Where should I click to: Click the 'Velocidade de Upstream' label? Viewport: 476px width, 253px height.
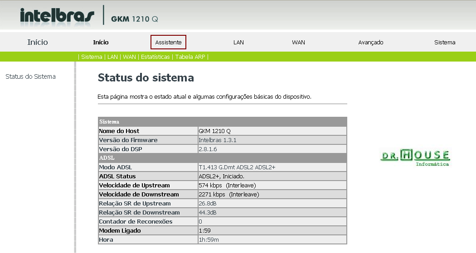tap(134, 186)
